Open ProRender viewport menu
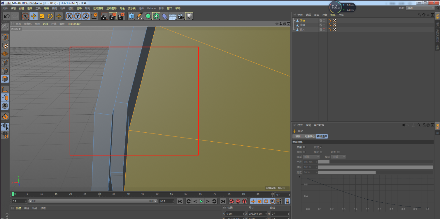Viewport: 440px width, 219px height. (x=74, y=24)
